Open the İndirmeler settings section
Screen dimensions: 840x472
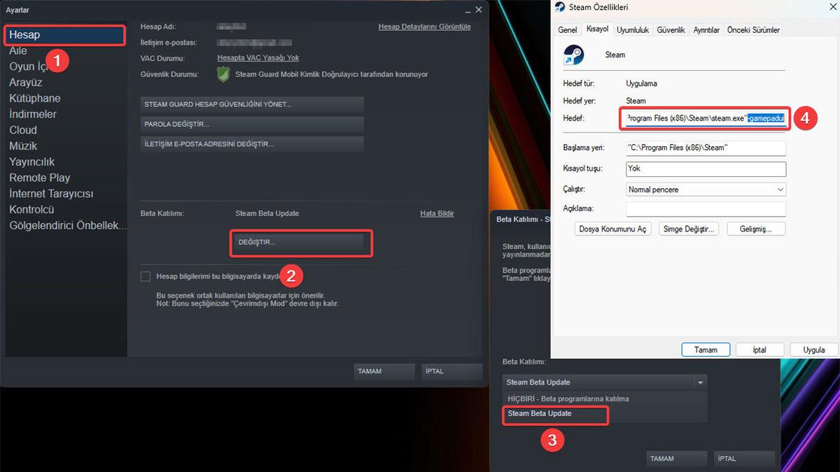point(32,114)
